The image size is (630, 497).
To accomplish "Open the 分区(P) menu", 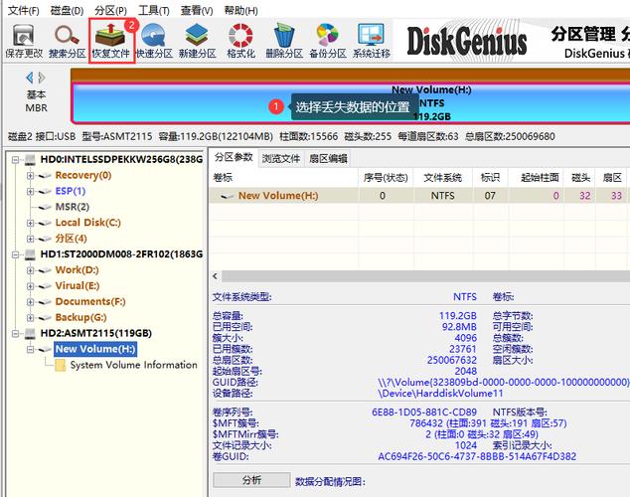I will (x=110, y=11).
